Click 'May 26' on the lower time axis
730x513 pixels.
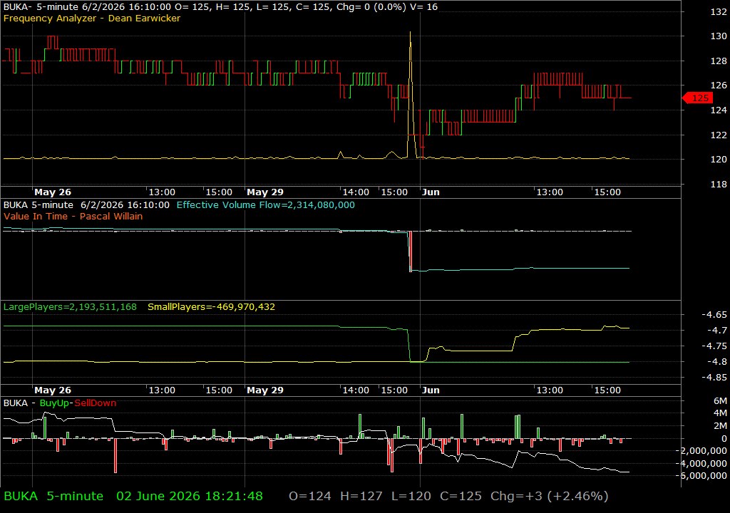click(53, 390)
